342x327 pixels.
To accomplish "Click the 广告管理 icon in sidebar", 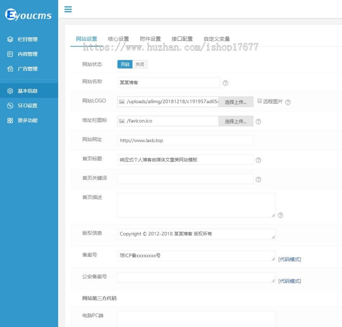I will (10, 69).
